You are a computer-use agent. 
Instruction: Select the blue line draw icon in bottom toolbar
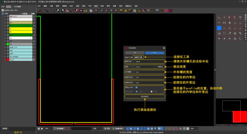tap(128, 129)
